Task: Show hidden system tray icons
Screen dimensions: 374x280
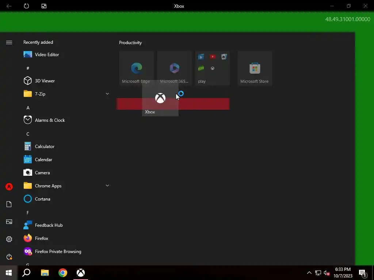Action: tap(309, 273)
